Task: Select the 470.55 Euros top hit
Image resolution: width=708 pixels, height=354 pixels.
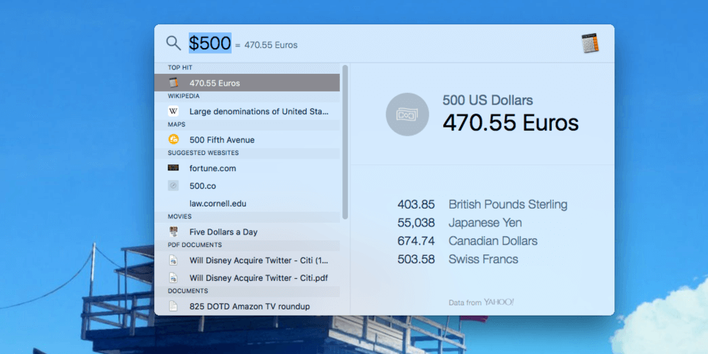Action: point(247,83)
